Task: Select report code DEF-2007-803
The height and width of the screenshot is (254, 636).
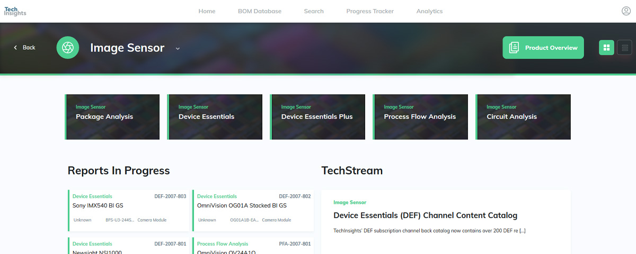Action: 170,196
